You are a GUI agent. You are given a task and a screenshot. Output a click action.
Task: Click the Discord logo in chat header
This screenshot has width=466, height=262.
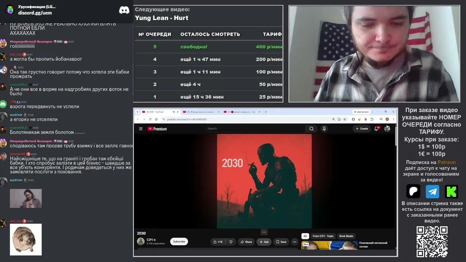click(x=124, y=10)
